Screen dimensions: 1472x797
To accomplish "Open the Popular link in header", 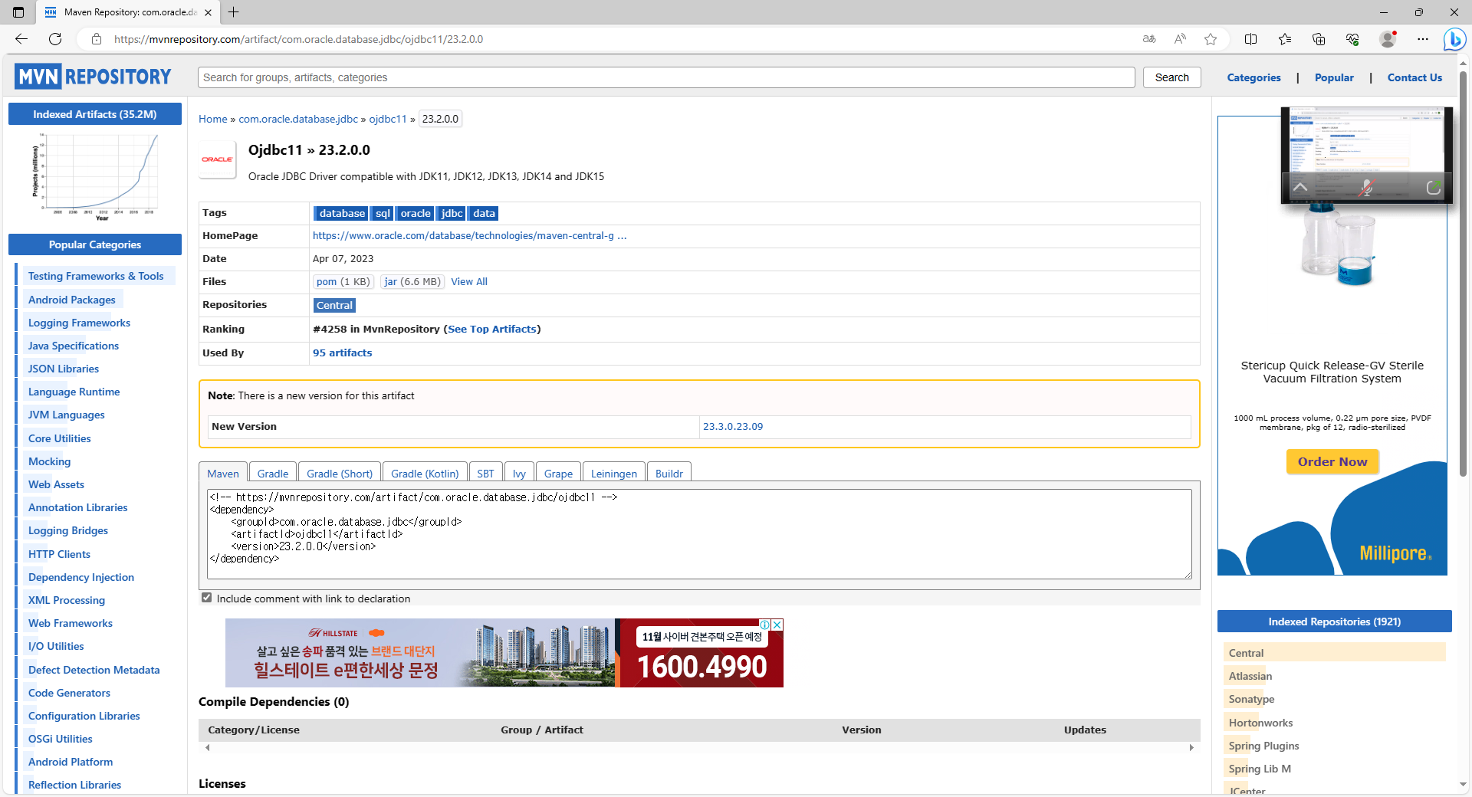I will pyautogui.click(x=1334, y=77).
